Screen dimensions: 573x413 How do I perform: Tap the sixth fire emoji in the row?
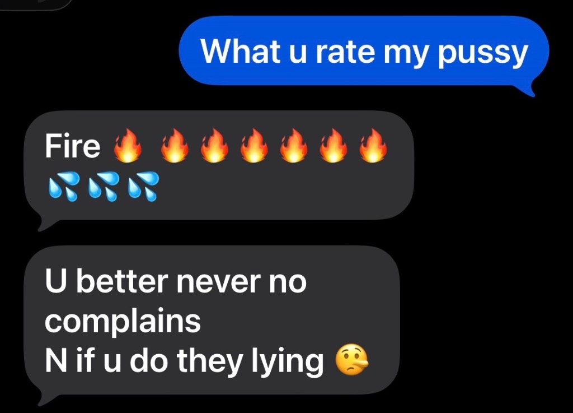[334, 145]
